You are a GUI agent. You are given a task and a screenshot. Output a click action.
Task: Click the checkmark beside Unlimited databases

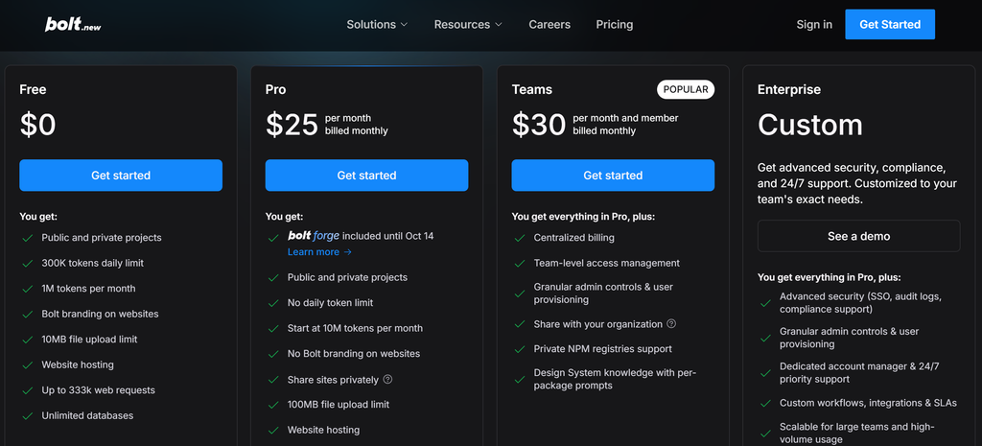pyautogui.click(x=27, y=416)
